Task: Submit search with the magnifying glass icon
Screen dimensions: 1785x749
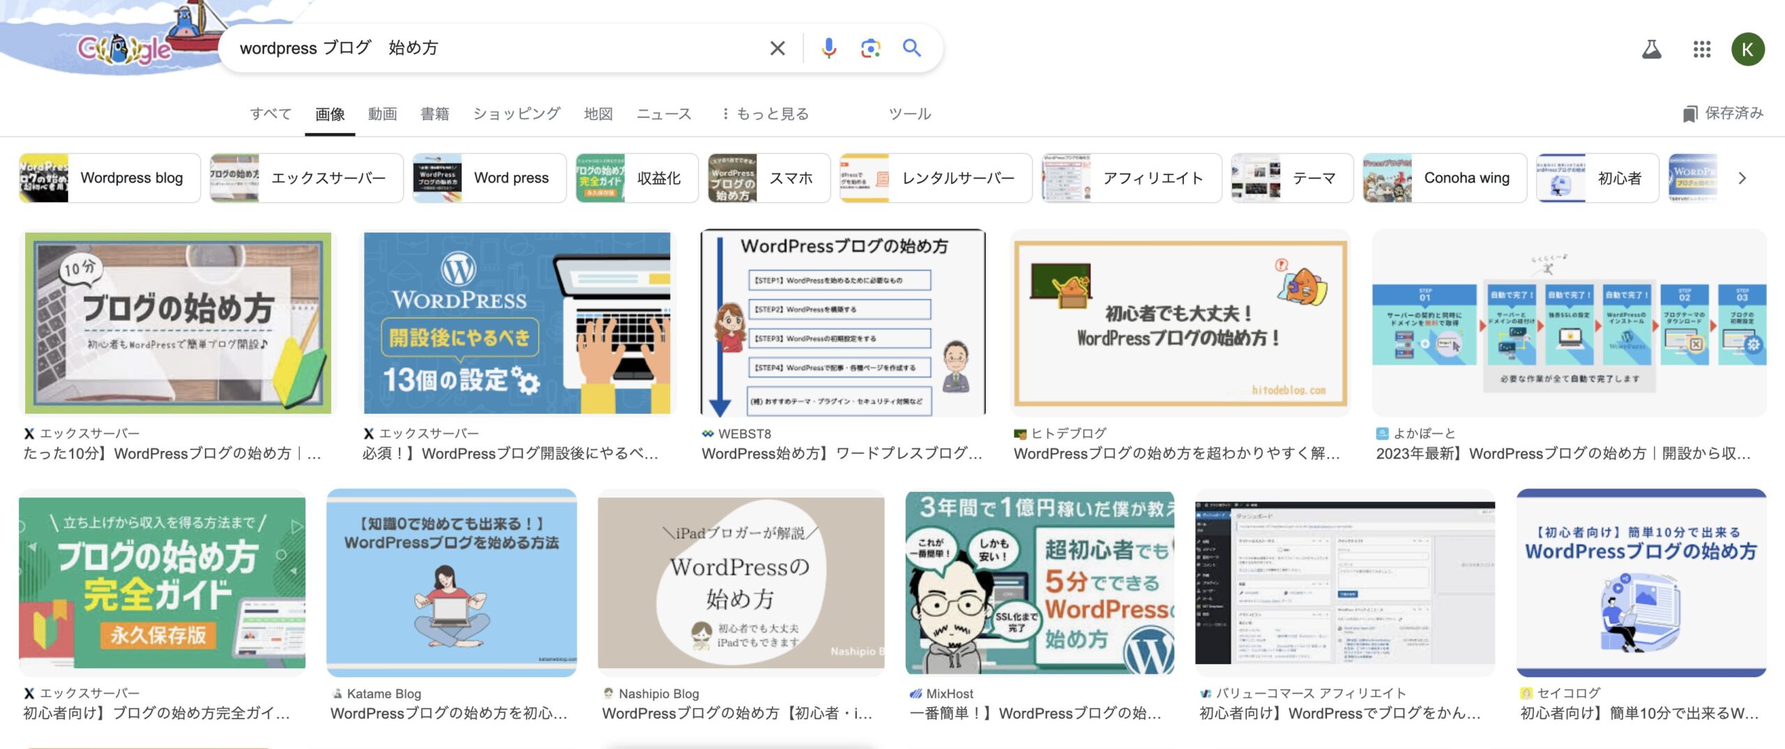Action: coord(912,48)
